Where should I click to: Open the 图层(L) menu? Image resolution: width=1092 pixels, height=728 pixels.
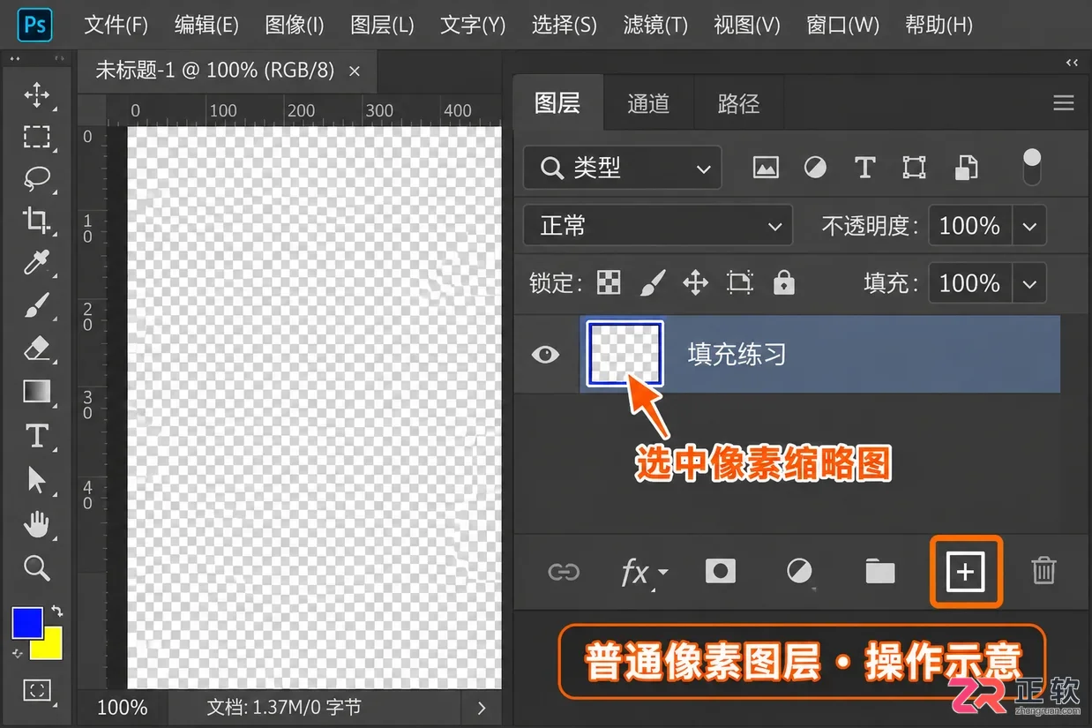[382, 25]
